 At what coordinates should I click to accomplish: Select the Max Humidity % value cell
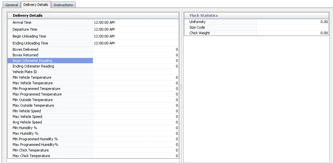(x=135, y=133)
